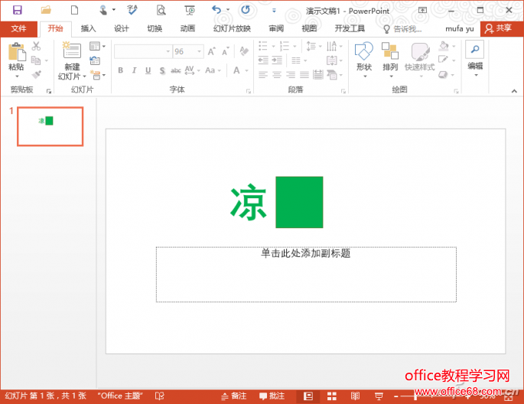This screenshot has width=524, height=404.
Task: Open the 形状 shapes gallery
Action: point(364,53)
